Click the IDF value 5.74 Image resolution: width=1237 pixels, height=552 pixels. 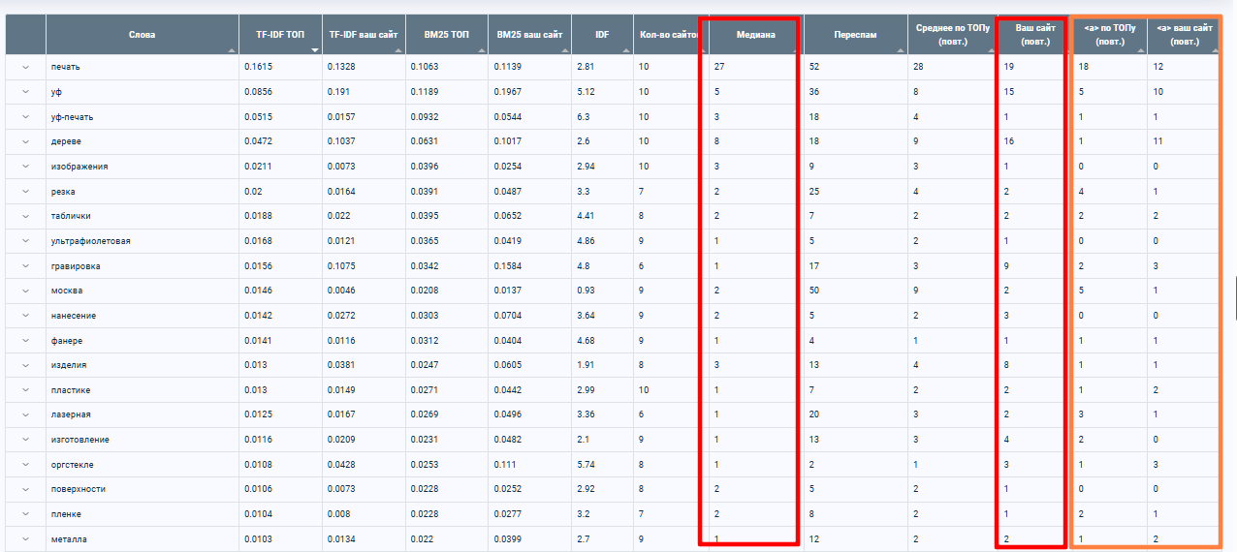(x=585, y=465)
